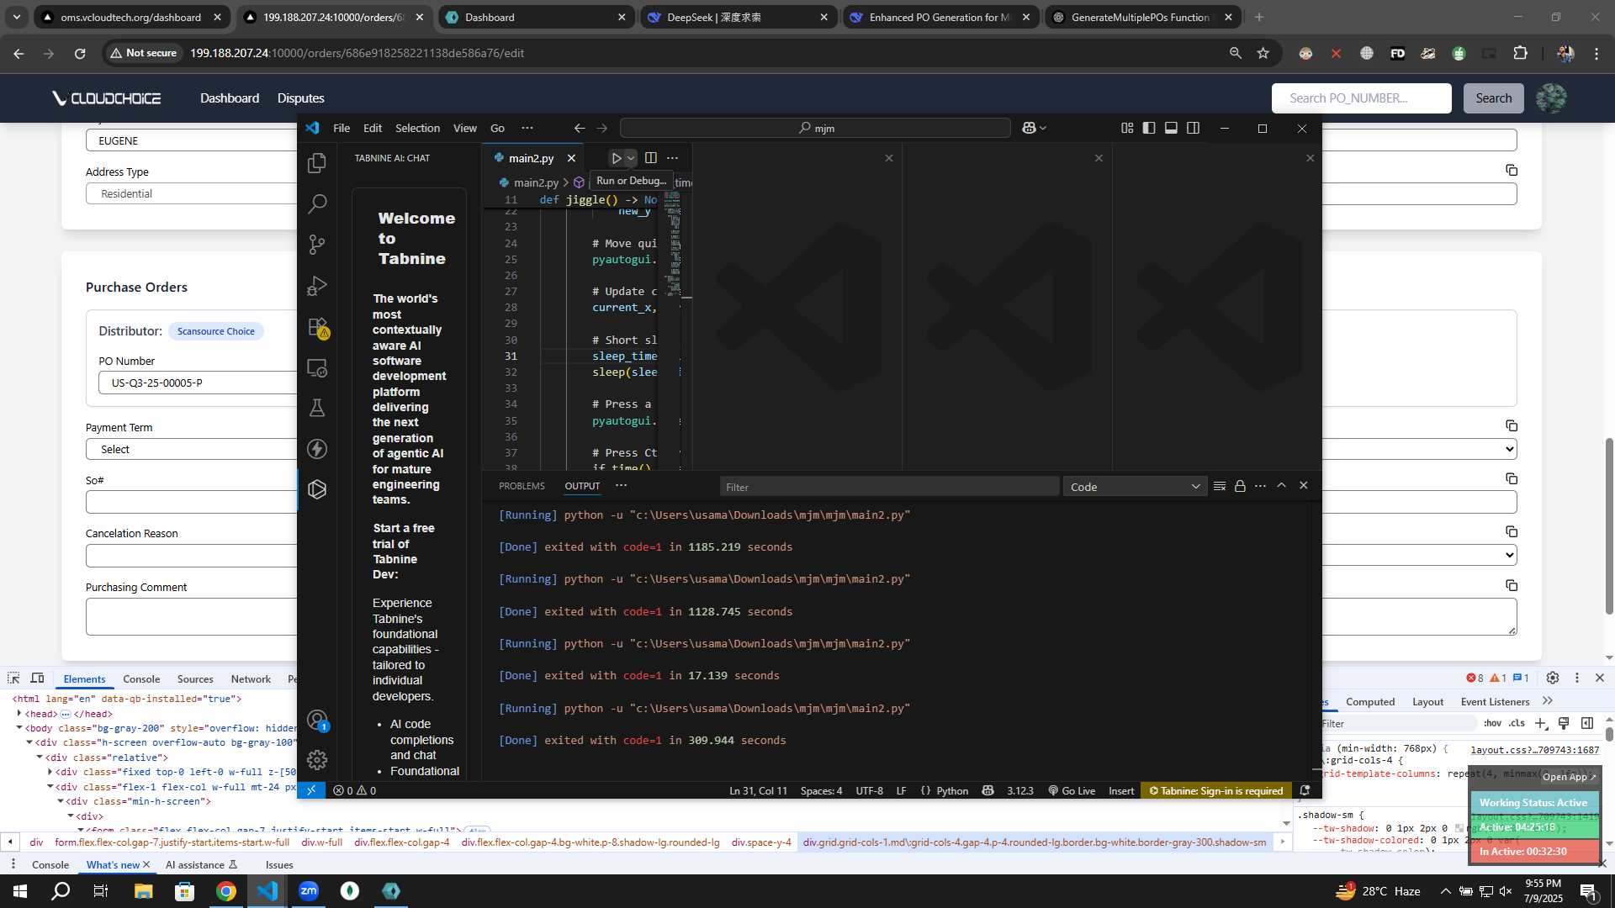Open Zoom from the Windows taskbar

(x=309, y=891)
